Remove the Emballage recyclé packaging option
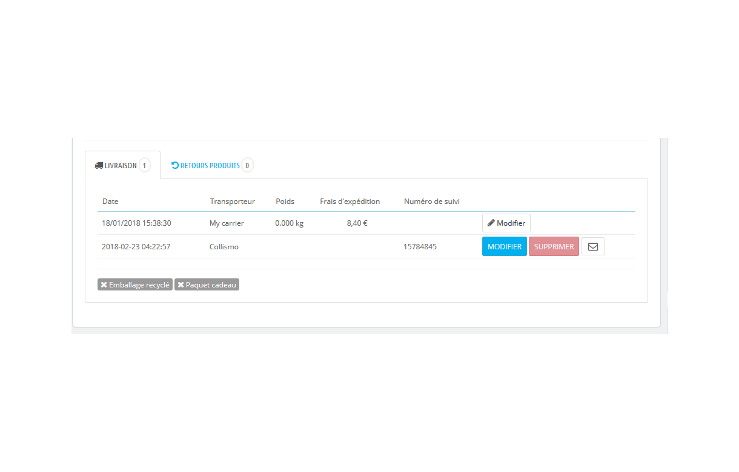The image size is (739, 472). click(134, 284)
